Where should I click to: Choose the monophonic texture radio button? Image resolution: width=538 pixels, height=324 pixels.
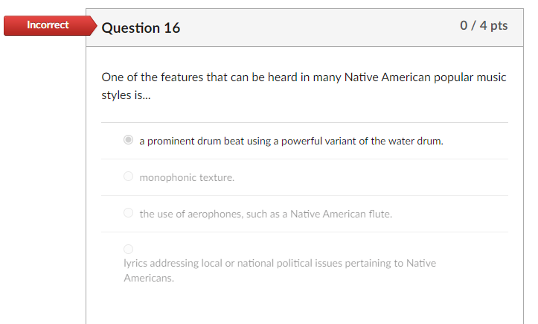coord(129,177)
